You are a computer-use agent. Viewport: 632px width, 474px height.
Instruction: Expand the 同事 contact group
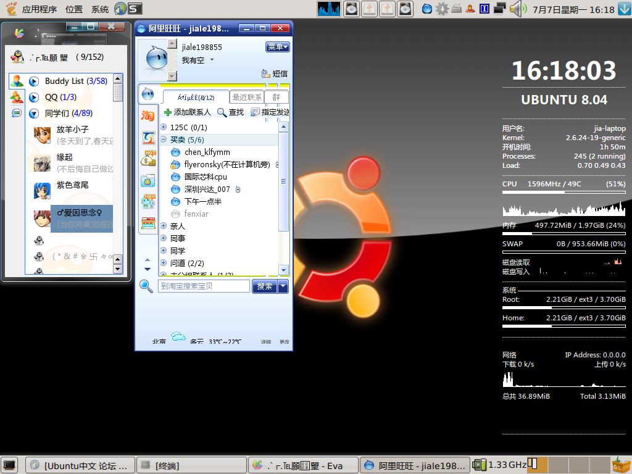[164, 238]
